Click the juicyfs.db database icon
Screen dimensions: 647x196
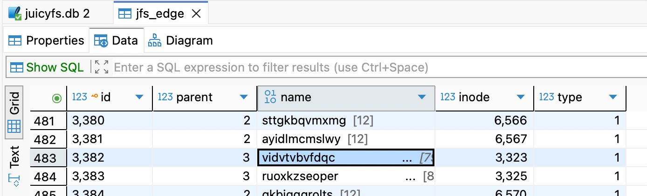point(14,13)
